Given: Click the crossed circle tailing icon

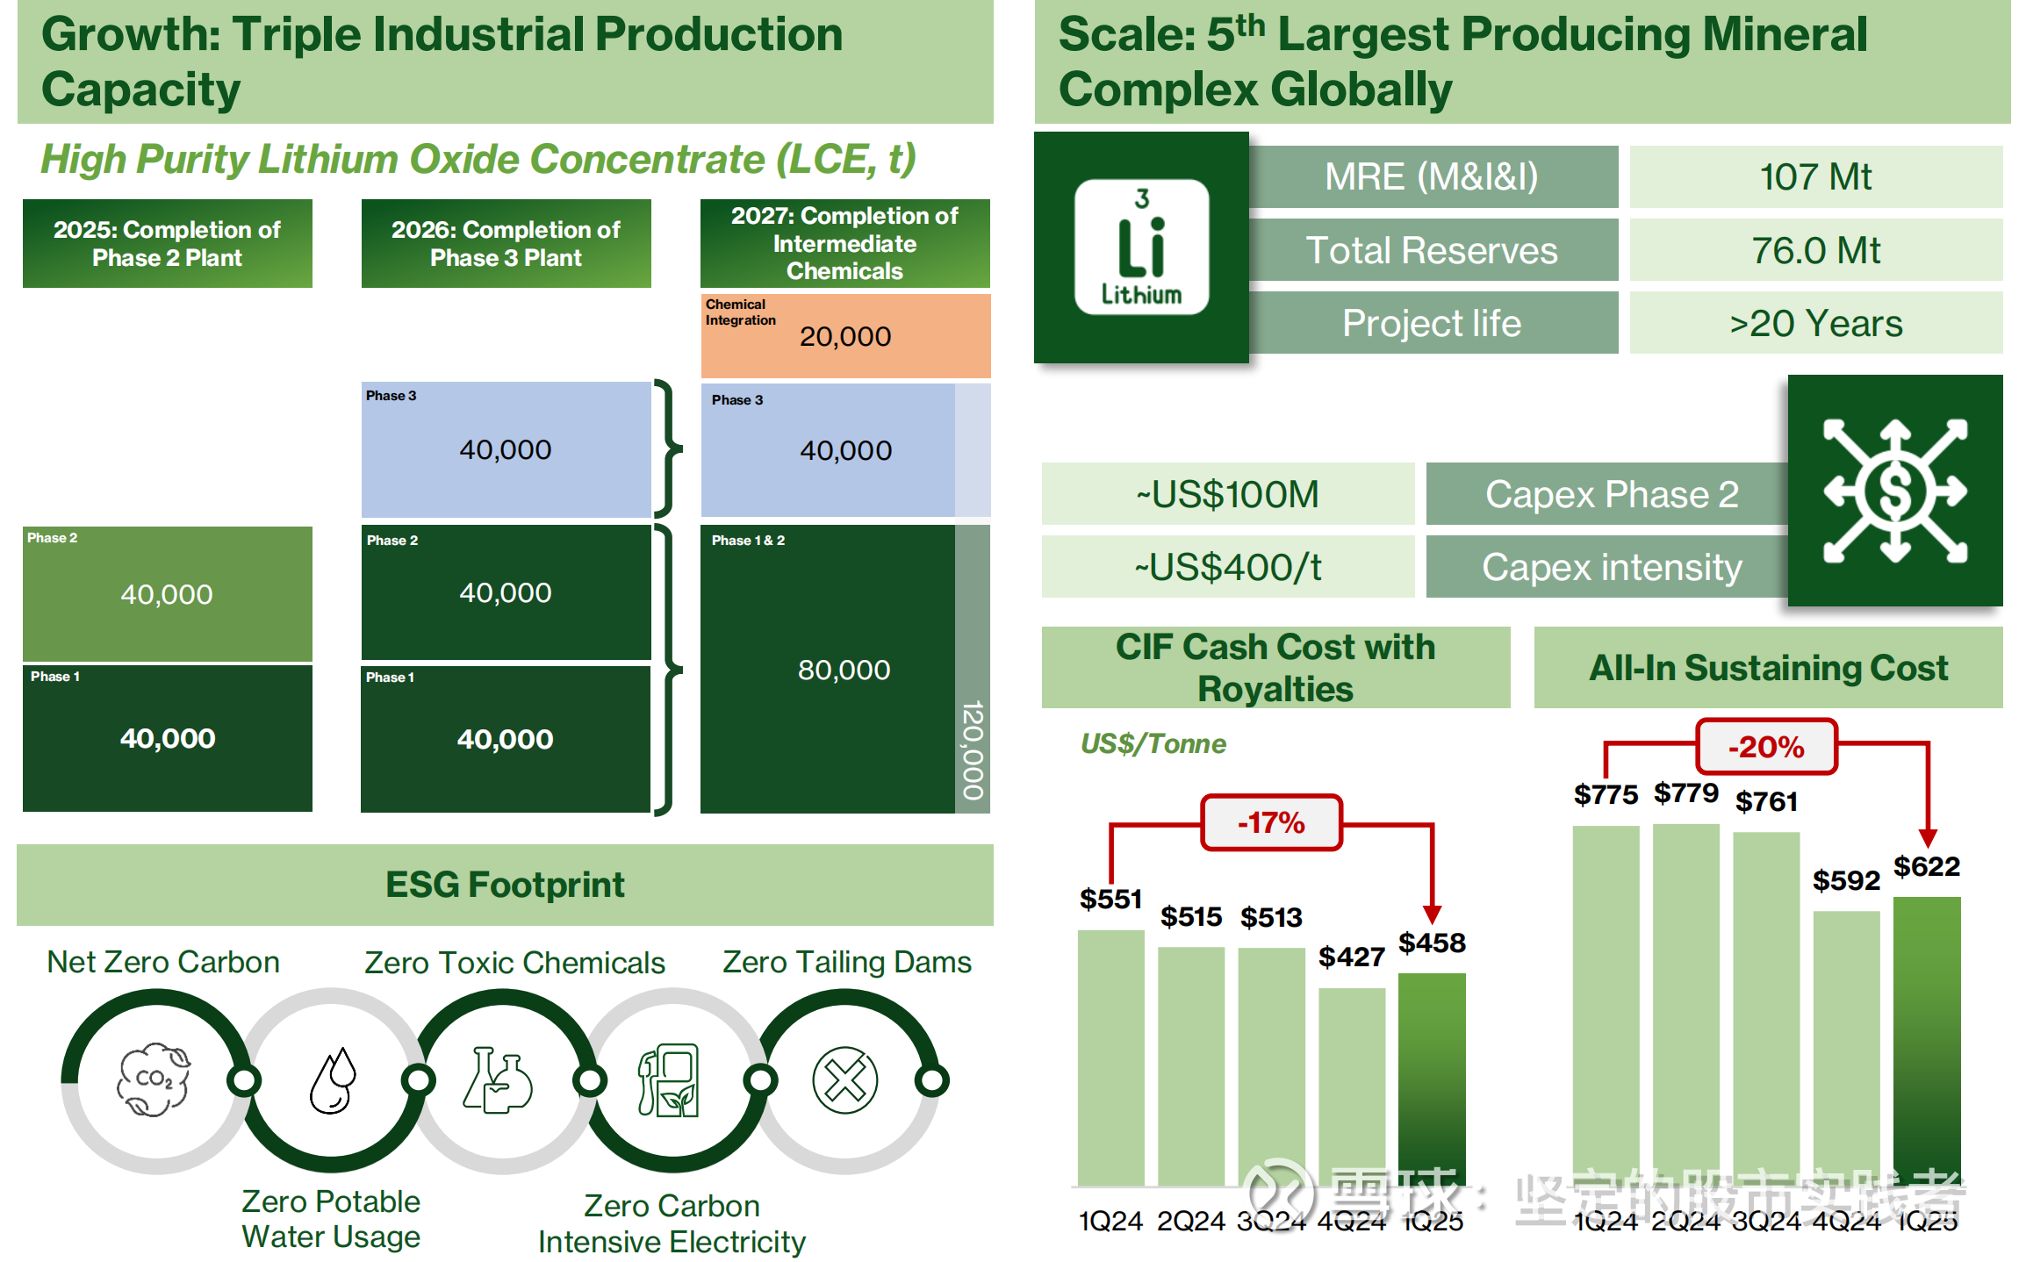Looking at the screenshot, I should click(844, 1080).
